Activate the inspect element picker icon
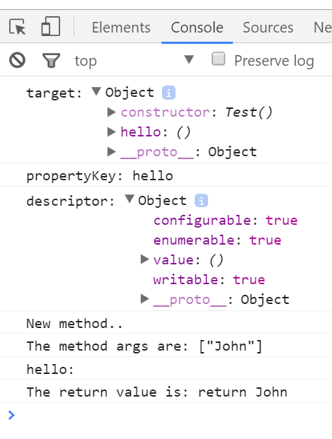The width and height of the screenshot is (332, 439). pos(17,27)
